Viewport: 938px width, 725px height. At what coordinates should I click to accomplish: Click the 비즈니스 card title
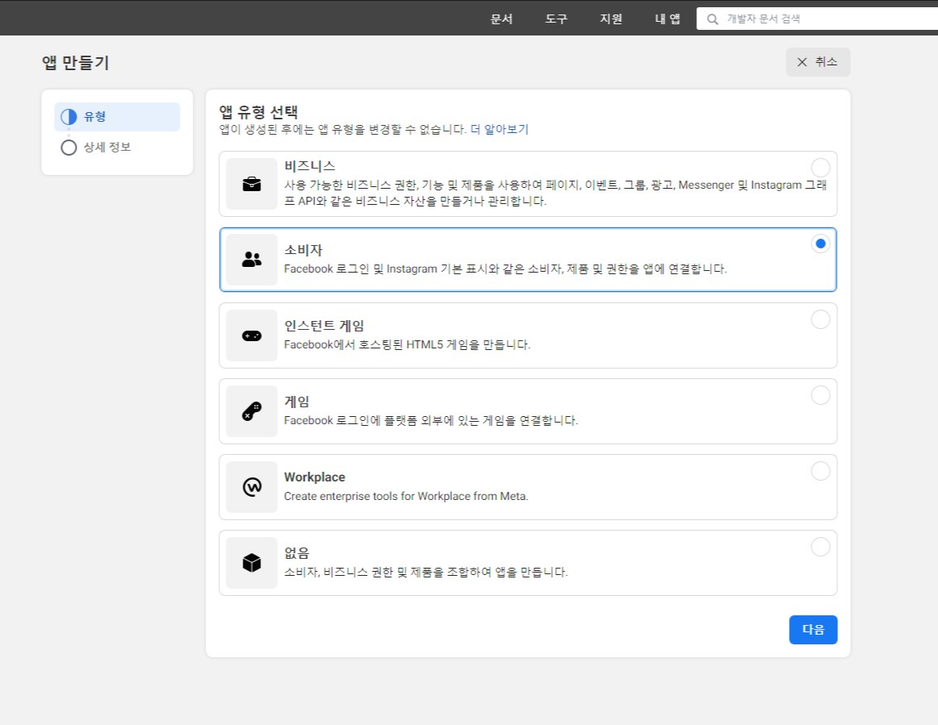pyautogui.click(x=309, y=166)
